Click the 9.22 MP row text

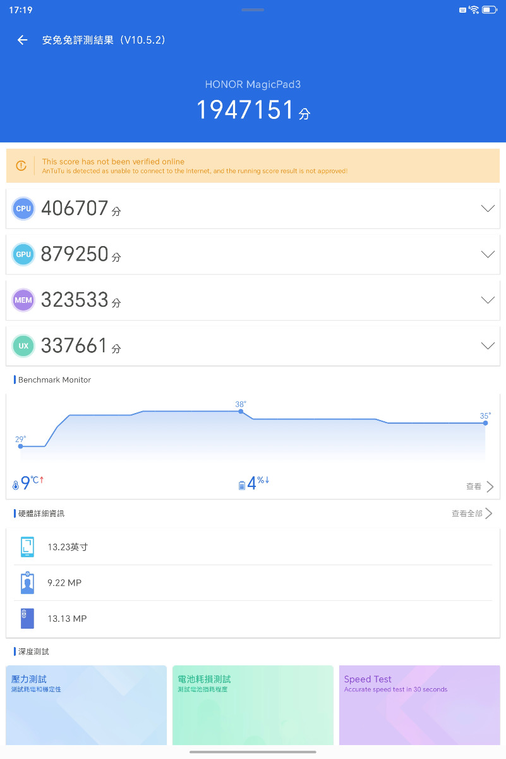pos(64,583)
